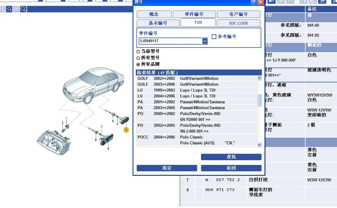Click the plain magnifier zoom icon

(23, 9)
